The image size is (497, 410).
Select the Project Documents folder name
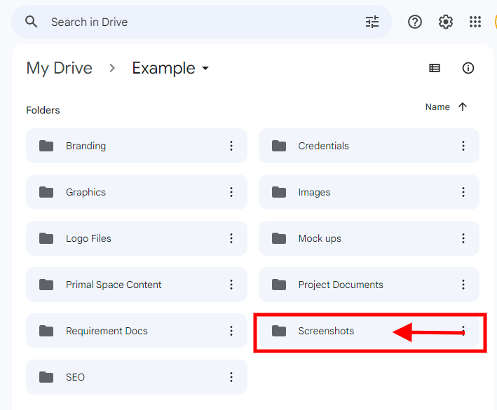point(341,285)
